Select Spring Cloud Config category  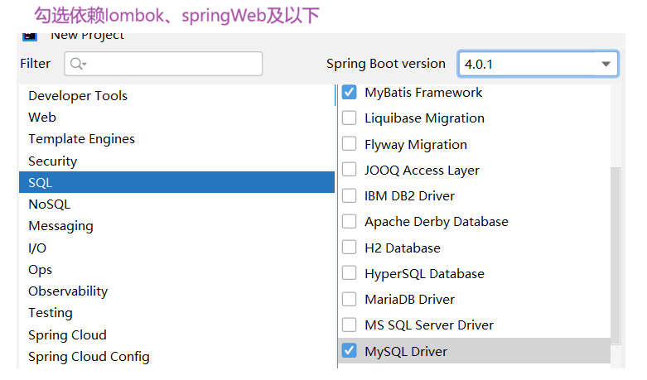[176, 356]
